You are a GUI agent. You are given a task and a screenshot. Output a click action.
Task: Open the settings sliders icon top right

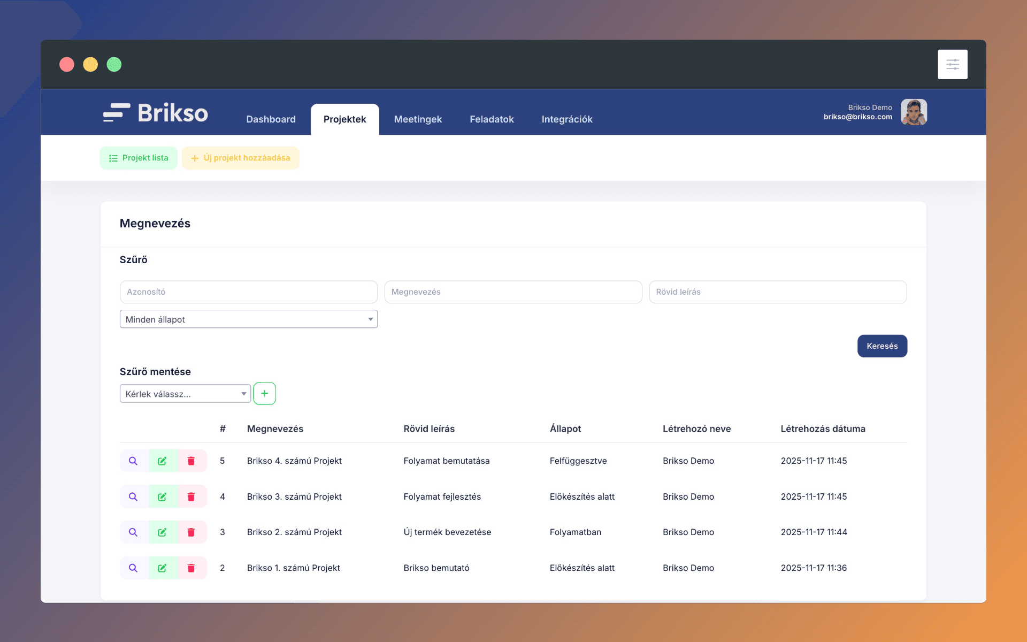(x=952, y=64)
